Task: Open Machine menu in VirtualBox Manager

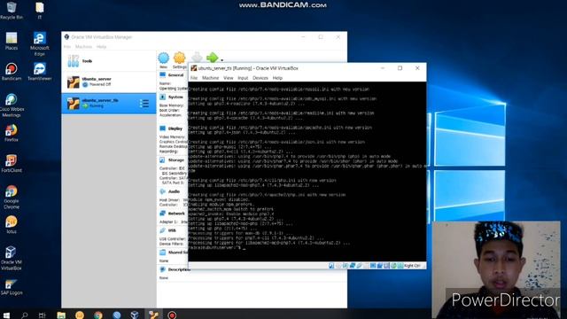Action: point(83,47)
